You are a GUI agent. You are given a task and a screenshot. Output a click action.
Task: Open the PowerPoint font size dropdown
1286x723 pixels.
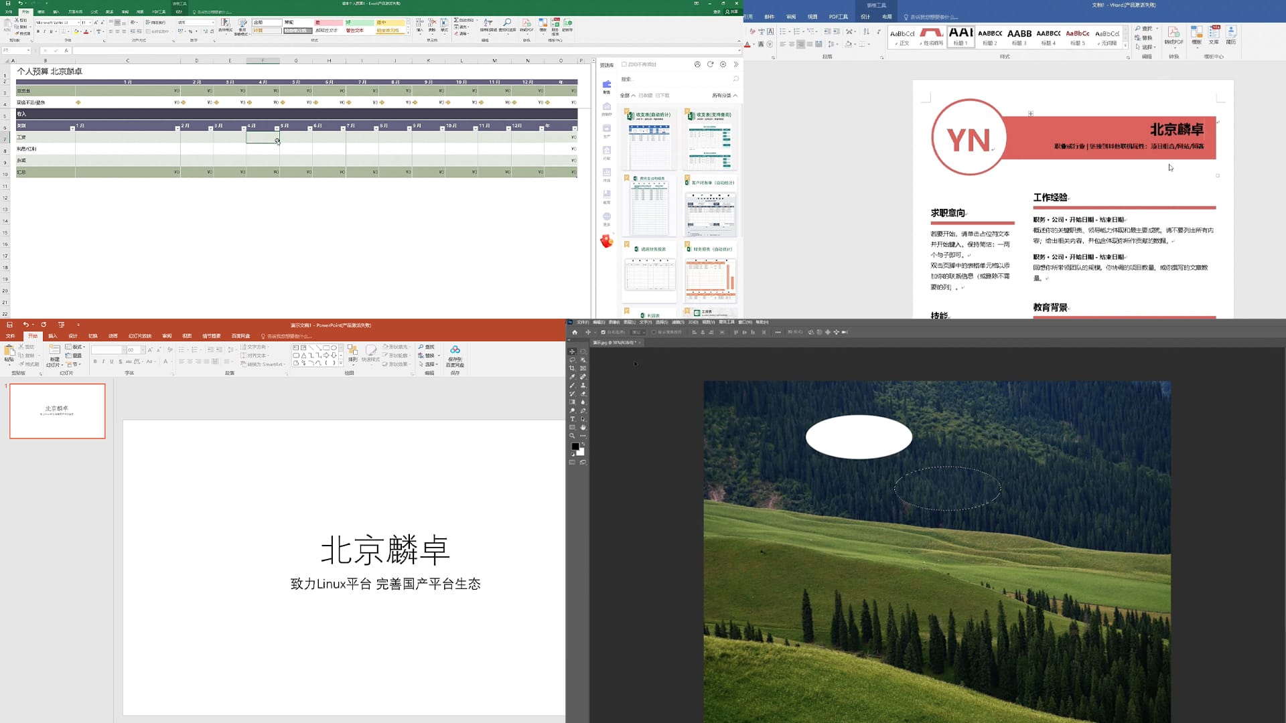click(x=143, y=350)
